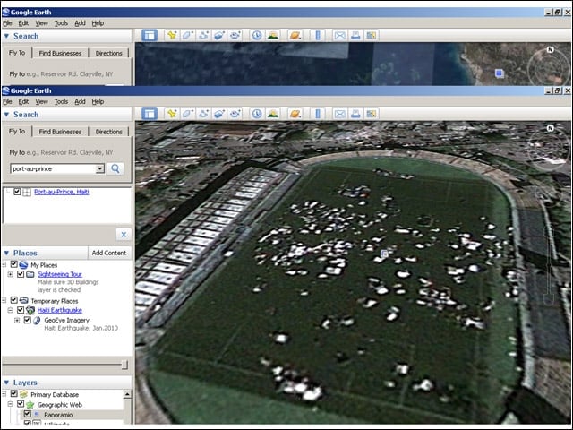The height and width of the screenshot is (430, 573).
Task: Open View menu in back window
Action: pyautogui.click(x=41, y=23)
